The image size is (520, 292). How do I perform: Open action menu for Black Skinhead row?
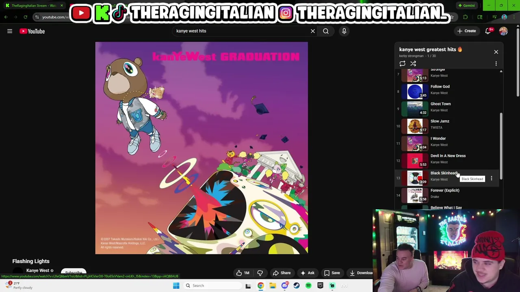tap(492, 178)
